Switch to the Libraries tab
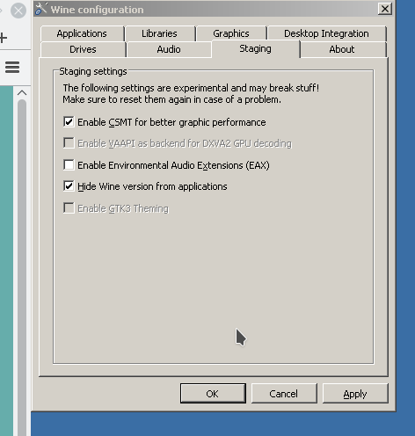Screen dimensions: 415x436 (160, 33)
